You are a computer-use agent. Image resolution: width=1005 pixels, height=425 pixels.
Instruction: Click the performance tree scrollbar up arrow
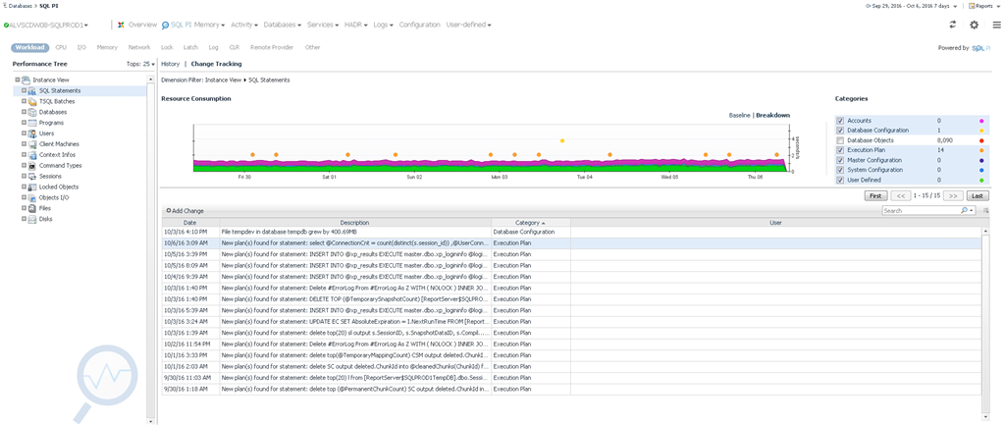point(151,80)
